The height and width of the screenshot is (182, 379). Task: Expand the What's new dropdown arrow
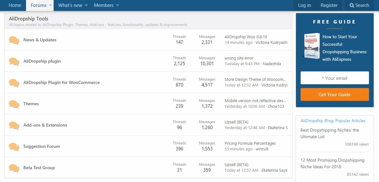click(86, 5)
